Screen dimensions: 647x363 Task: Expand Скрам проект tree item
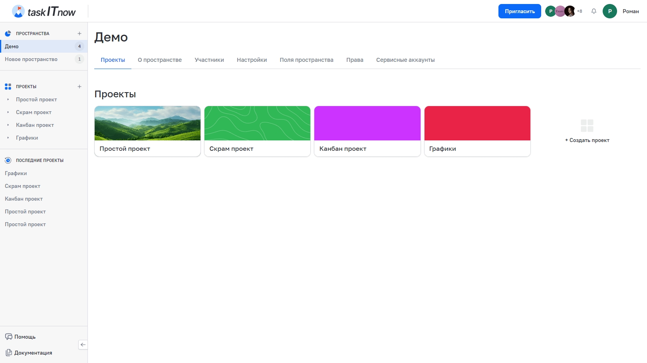[8, 112]
